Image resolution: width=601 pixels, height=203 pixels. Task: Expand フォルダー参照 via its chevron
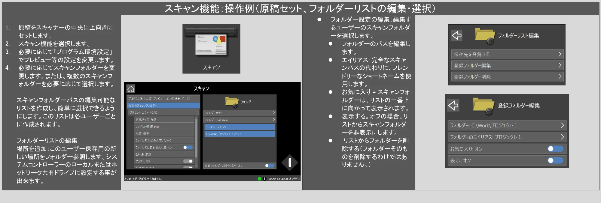tap(274, 113)
